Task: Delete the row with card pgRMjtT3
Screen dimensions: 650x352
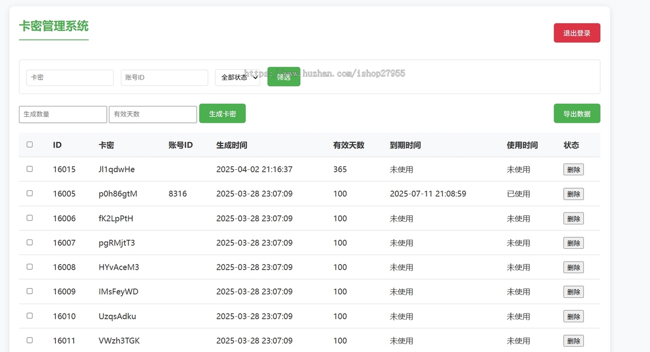Action: [574, 243]
